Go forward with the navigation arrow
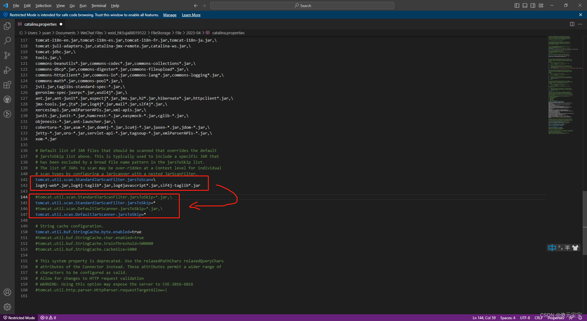This screenshot has height=321, width=587. pyautogui.click(x=204, y=6)
